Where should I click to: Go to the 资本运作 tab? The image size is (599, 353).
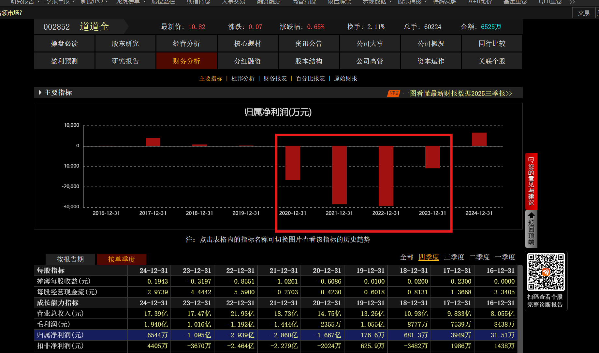coord(431,61)
